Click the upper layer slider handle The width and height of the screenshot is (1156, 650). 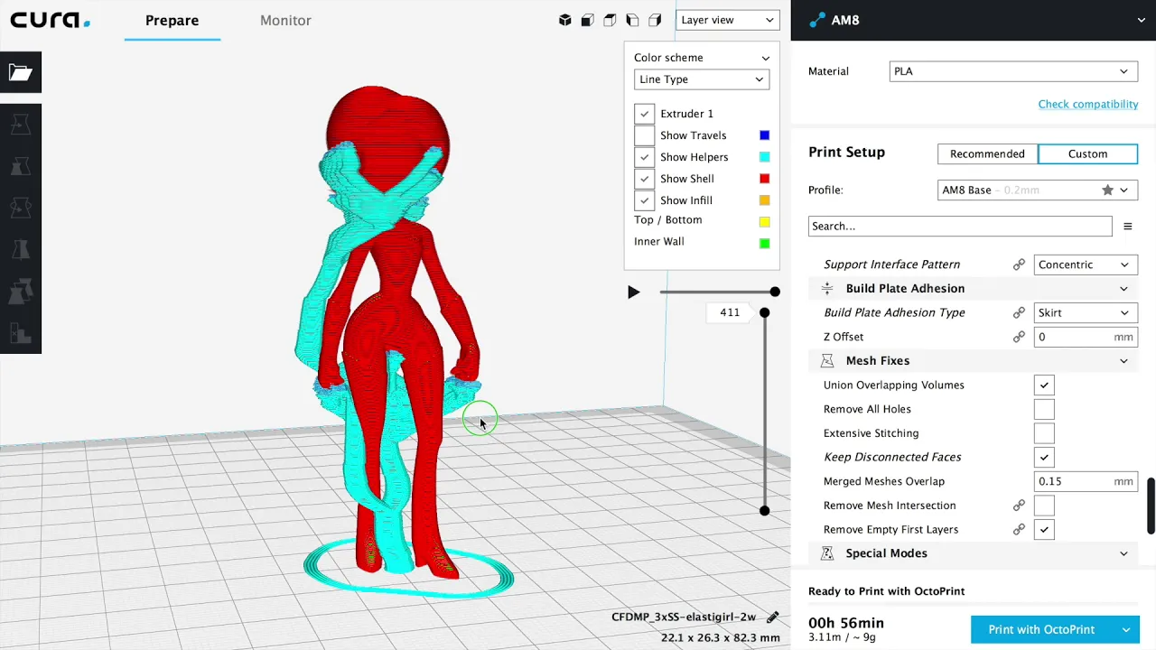coord(764,312)
